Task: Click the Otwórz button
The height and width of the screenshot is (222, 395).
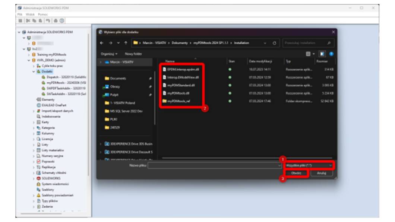Action: (296, 173)
